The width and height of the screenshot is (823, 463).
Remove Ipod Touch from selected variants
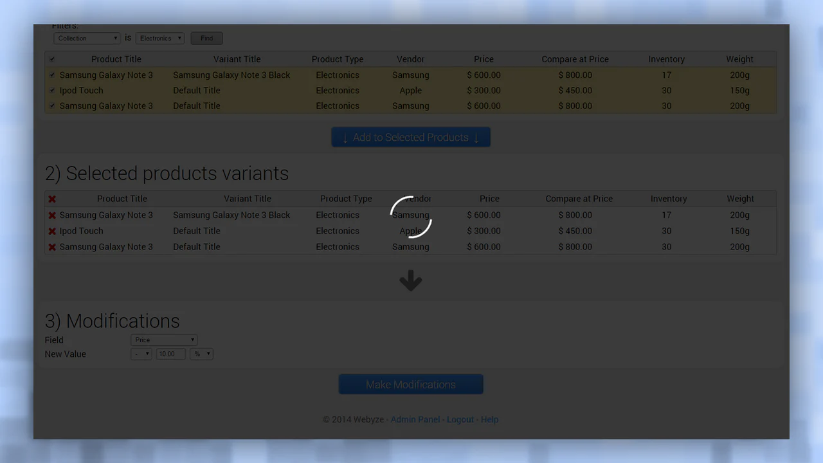(52, 231)
